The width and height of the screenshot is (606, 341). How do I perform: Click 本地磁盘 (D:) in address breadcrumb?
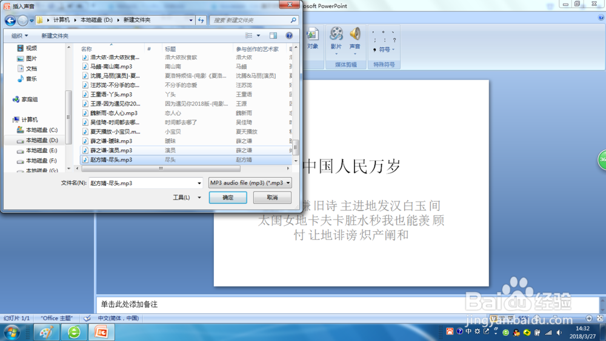[x=96, y=20]
